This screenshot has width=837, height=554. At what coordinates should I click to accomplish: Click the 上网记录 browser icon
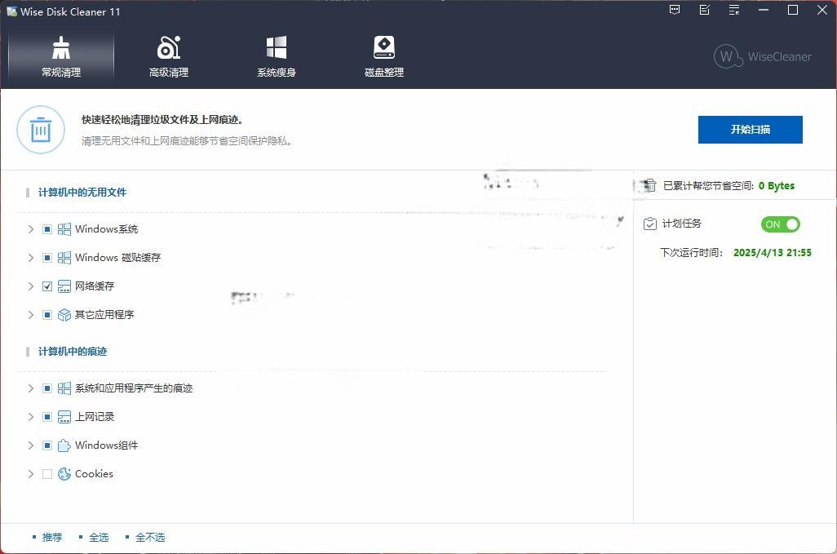64,417
